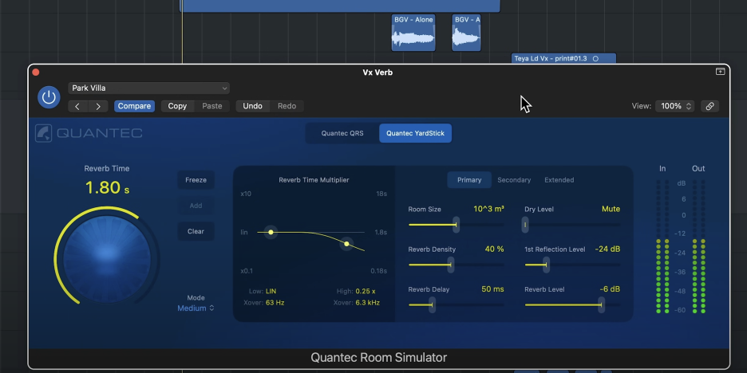
Task: Click the Add button
Action: click(196, 206)
